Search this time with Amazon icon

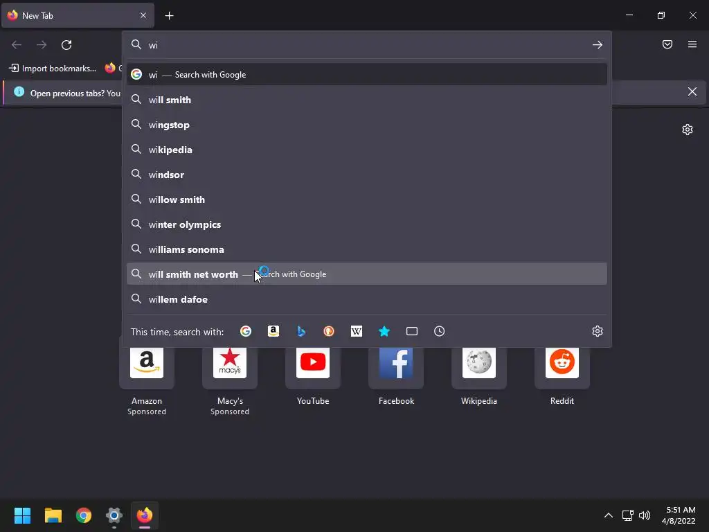tap(273, 331)
